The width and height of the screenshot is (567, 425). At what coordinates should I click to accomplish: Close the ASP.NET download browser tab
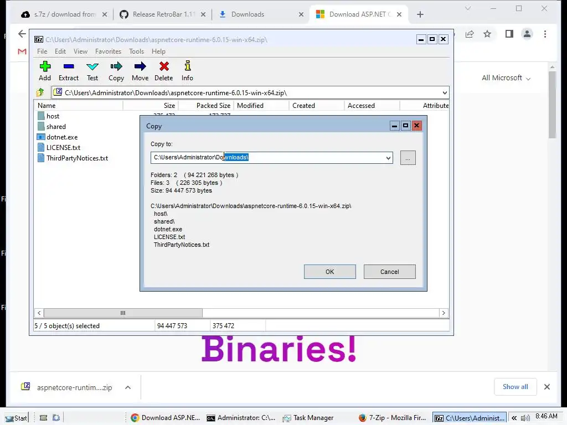(x=399, y=14)
